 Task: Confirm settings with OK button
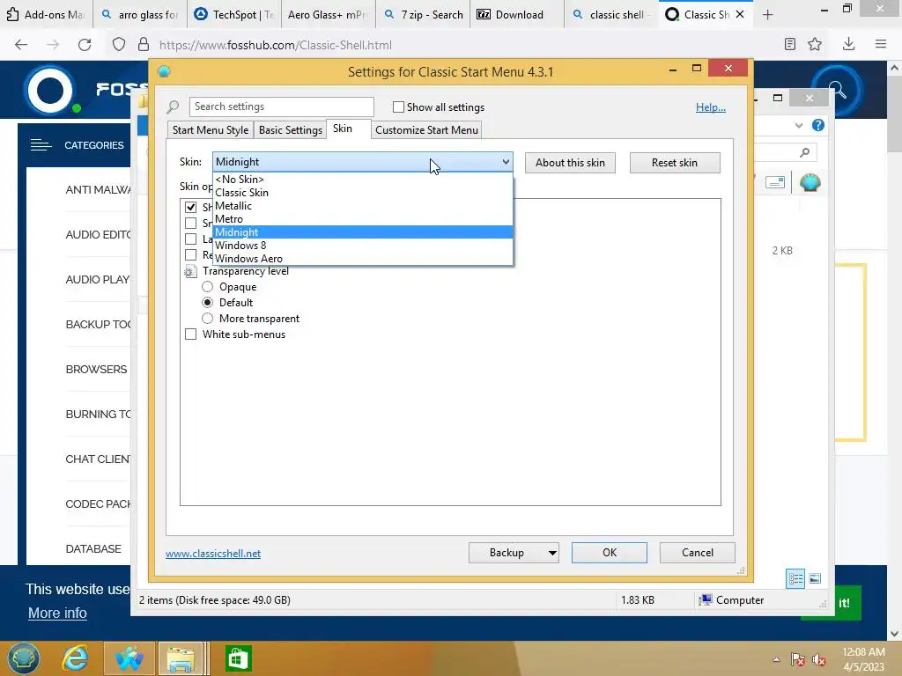pos(610,553)
